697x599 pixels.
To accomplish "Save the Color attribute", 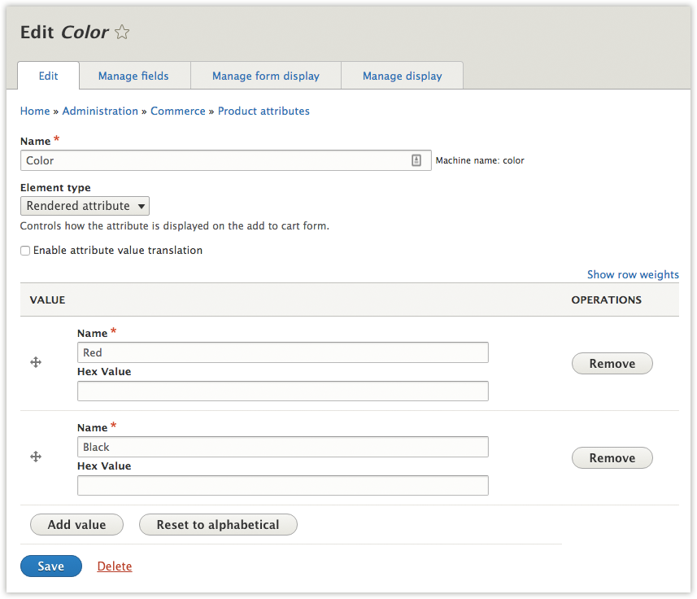I will [51, 566].
